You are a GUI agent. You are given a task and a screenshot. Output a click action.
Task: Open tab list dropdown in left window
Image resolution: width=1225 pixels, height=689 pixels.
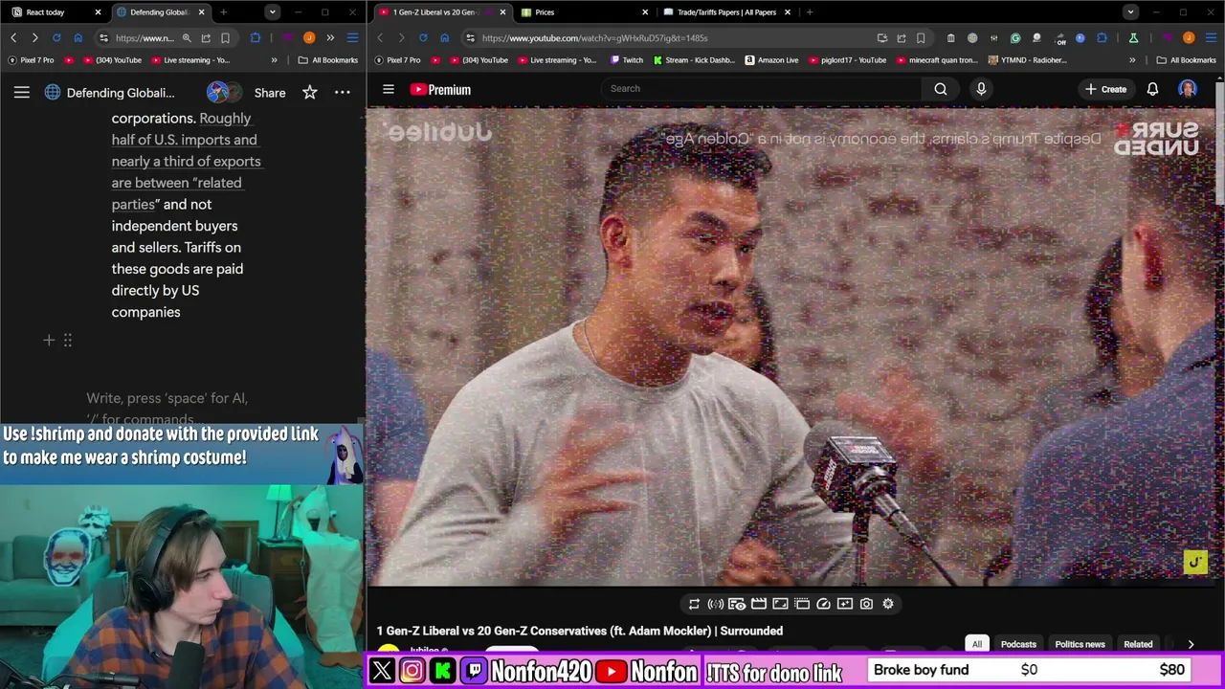273,11
